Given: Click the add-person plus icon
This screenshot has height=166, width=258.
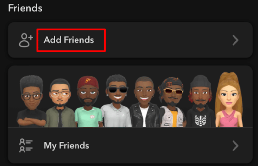Looking at the screenshot, I should [x=26, y=40].
